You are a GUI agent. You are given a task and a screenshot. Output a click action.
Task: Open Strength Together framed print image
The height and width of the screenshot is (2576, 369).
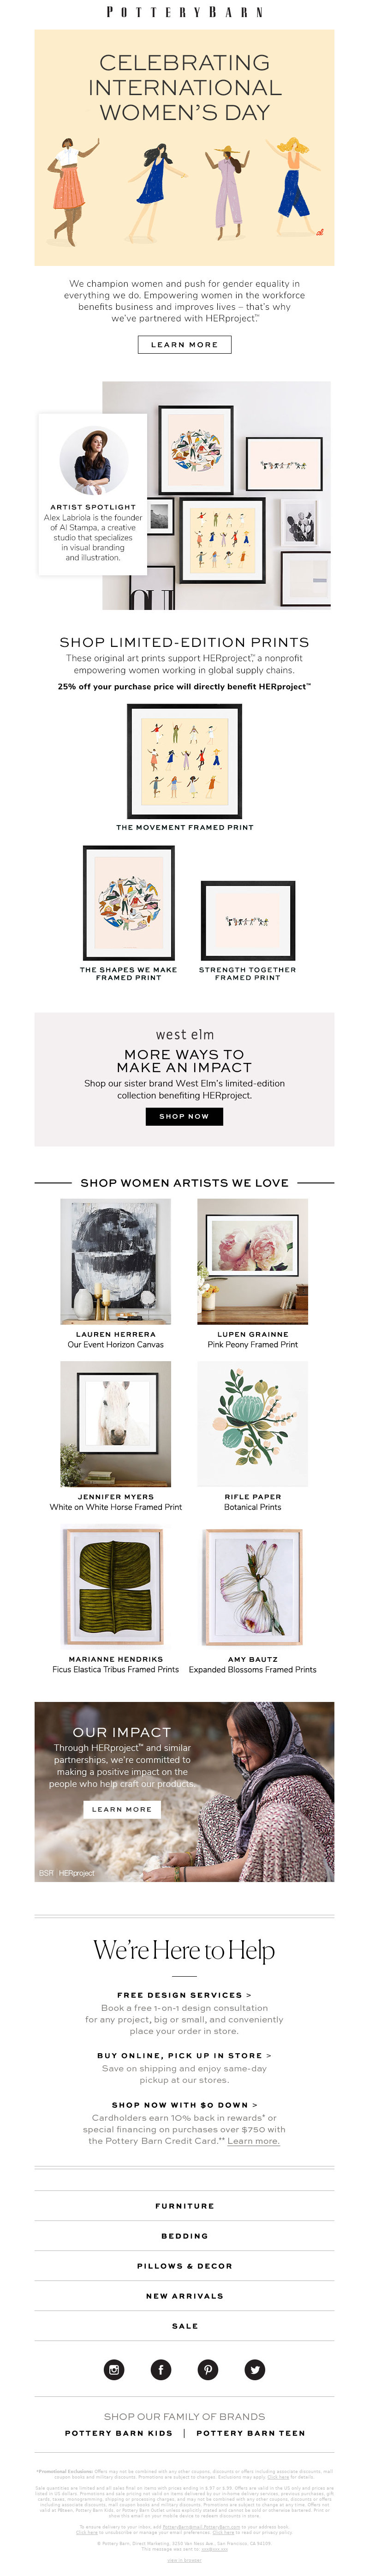(x=247, y=920)
